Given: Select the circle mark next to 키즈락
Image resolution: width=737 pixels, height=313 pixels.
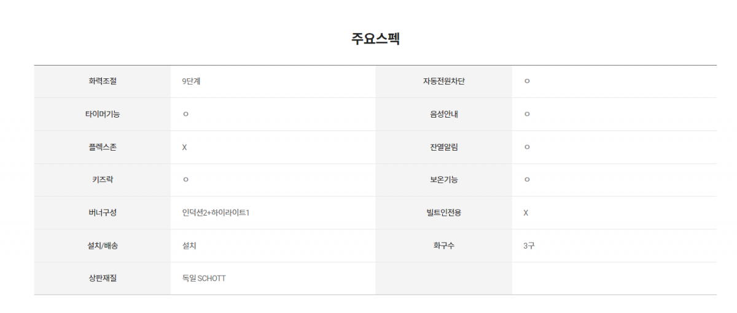Looking at the screenshot, I should [x=185, y=180].
